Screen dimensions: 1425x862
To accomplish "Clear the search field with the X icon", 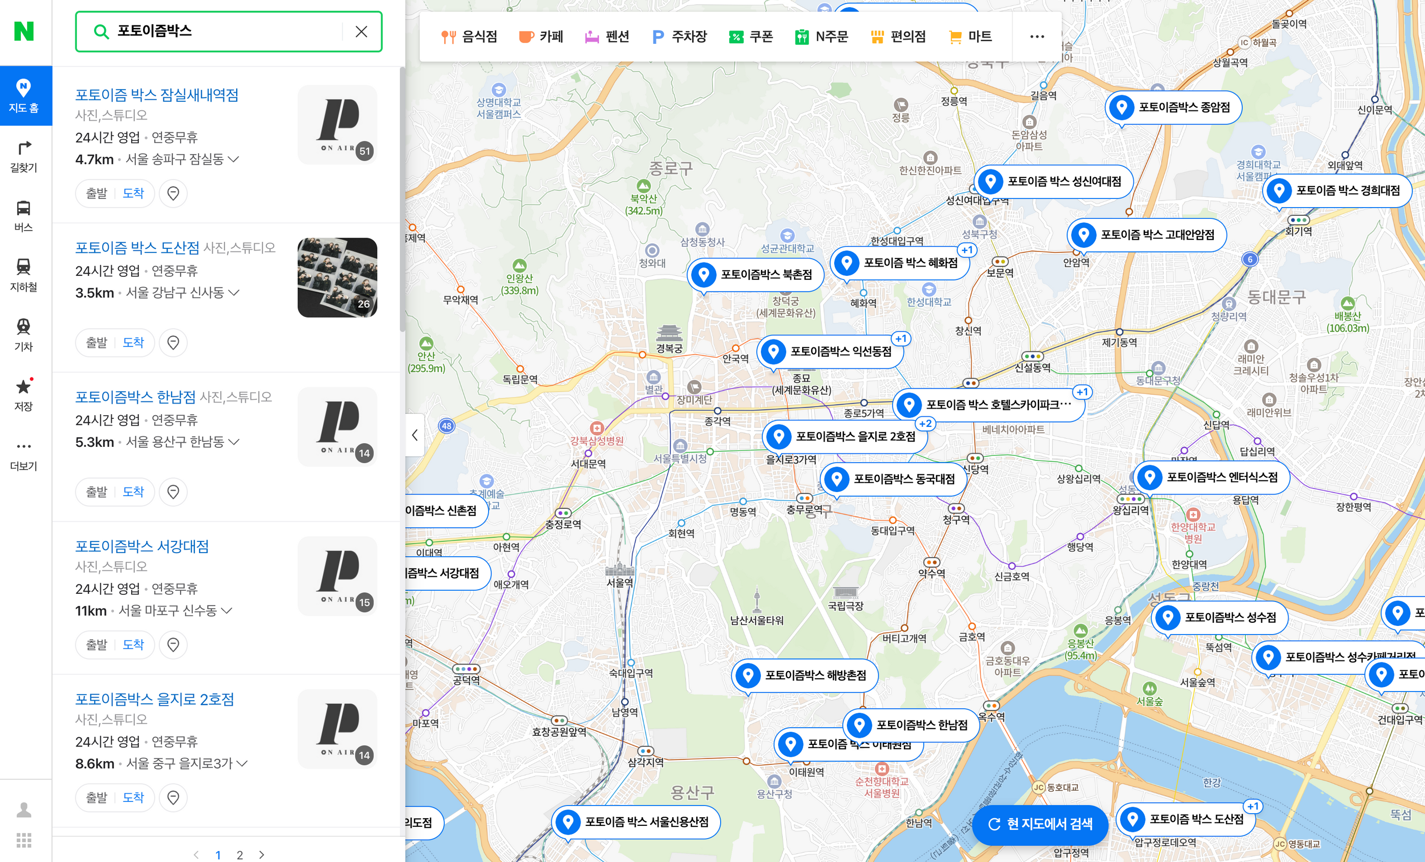I will click(x=361, y=31).
